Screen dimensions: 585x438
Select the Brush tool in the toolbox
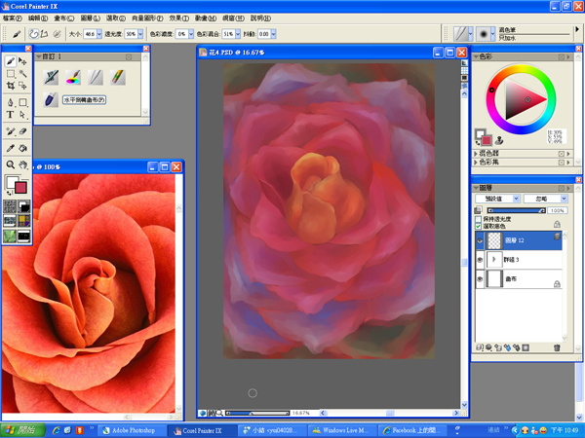point(11,61)
